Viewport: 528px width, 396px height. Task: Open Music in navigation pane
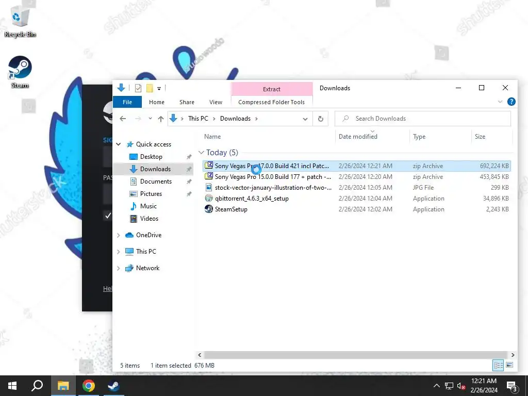point(148,206)
